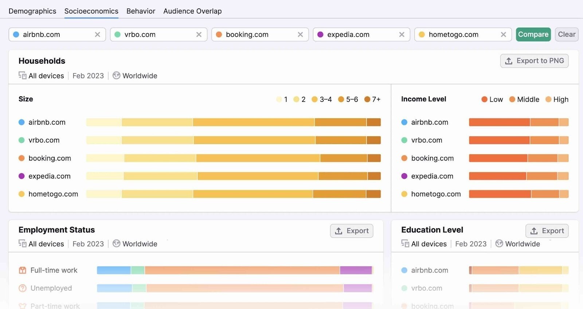This screenshot has width=583, height=309.
Task: Click the Full-time work row label
Action: (x=54, y=270)
